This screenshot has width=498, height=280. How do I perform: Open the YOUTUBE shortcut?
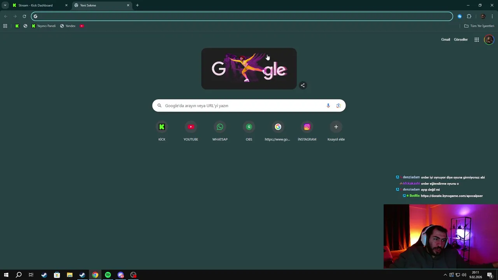click(x=191, y=131)
